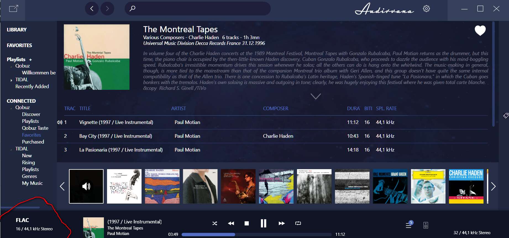Click the sidebar horizontal scrollbar
Viewport: 509px width, 238px height.
[20, 207]
